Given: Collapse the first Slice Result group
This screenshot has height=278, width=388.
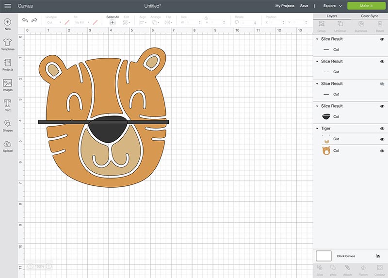Looking at the screenshot, I should (317, 39).
